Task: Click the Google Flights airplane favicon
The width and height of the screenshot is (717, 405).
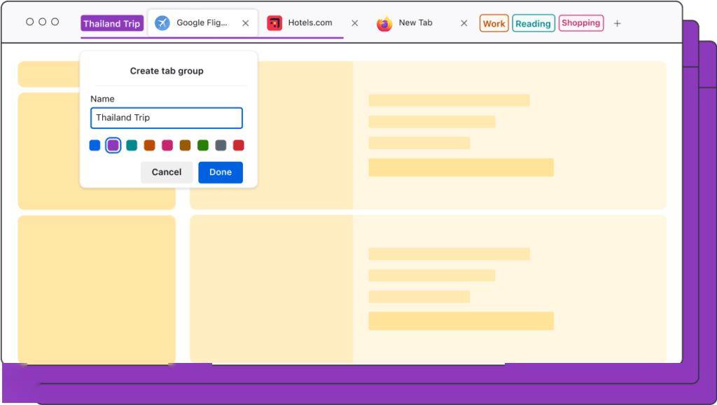Action: [x=162, y=23]
